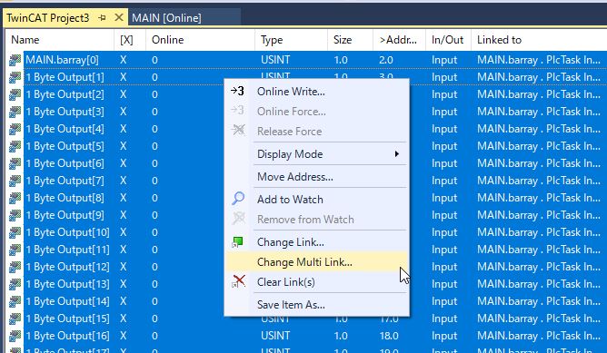Click Online value 0 in 1 Byte Output[14] row
This screenshot has height=353, width=607.
[154, 301]
